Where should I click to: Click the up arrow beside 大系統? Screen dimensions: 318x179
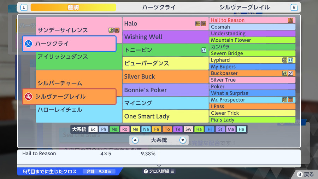(x=135, y=140)
